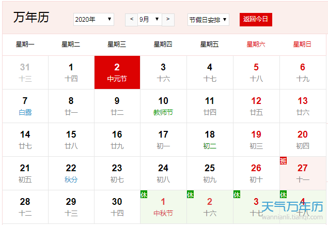Click the 休 badge on October 3
Screen dimensions: 328x225
pos(237,194)
